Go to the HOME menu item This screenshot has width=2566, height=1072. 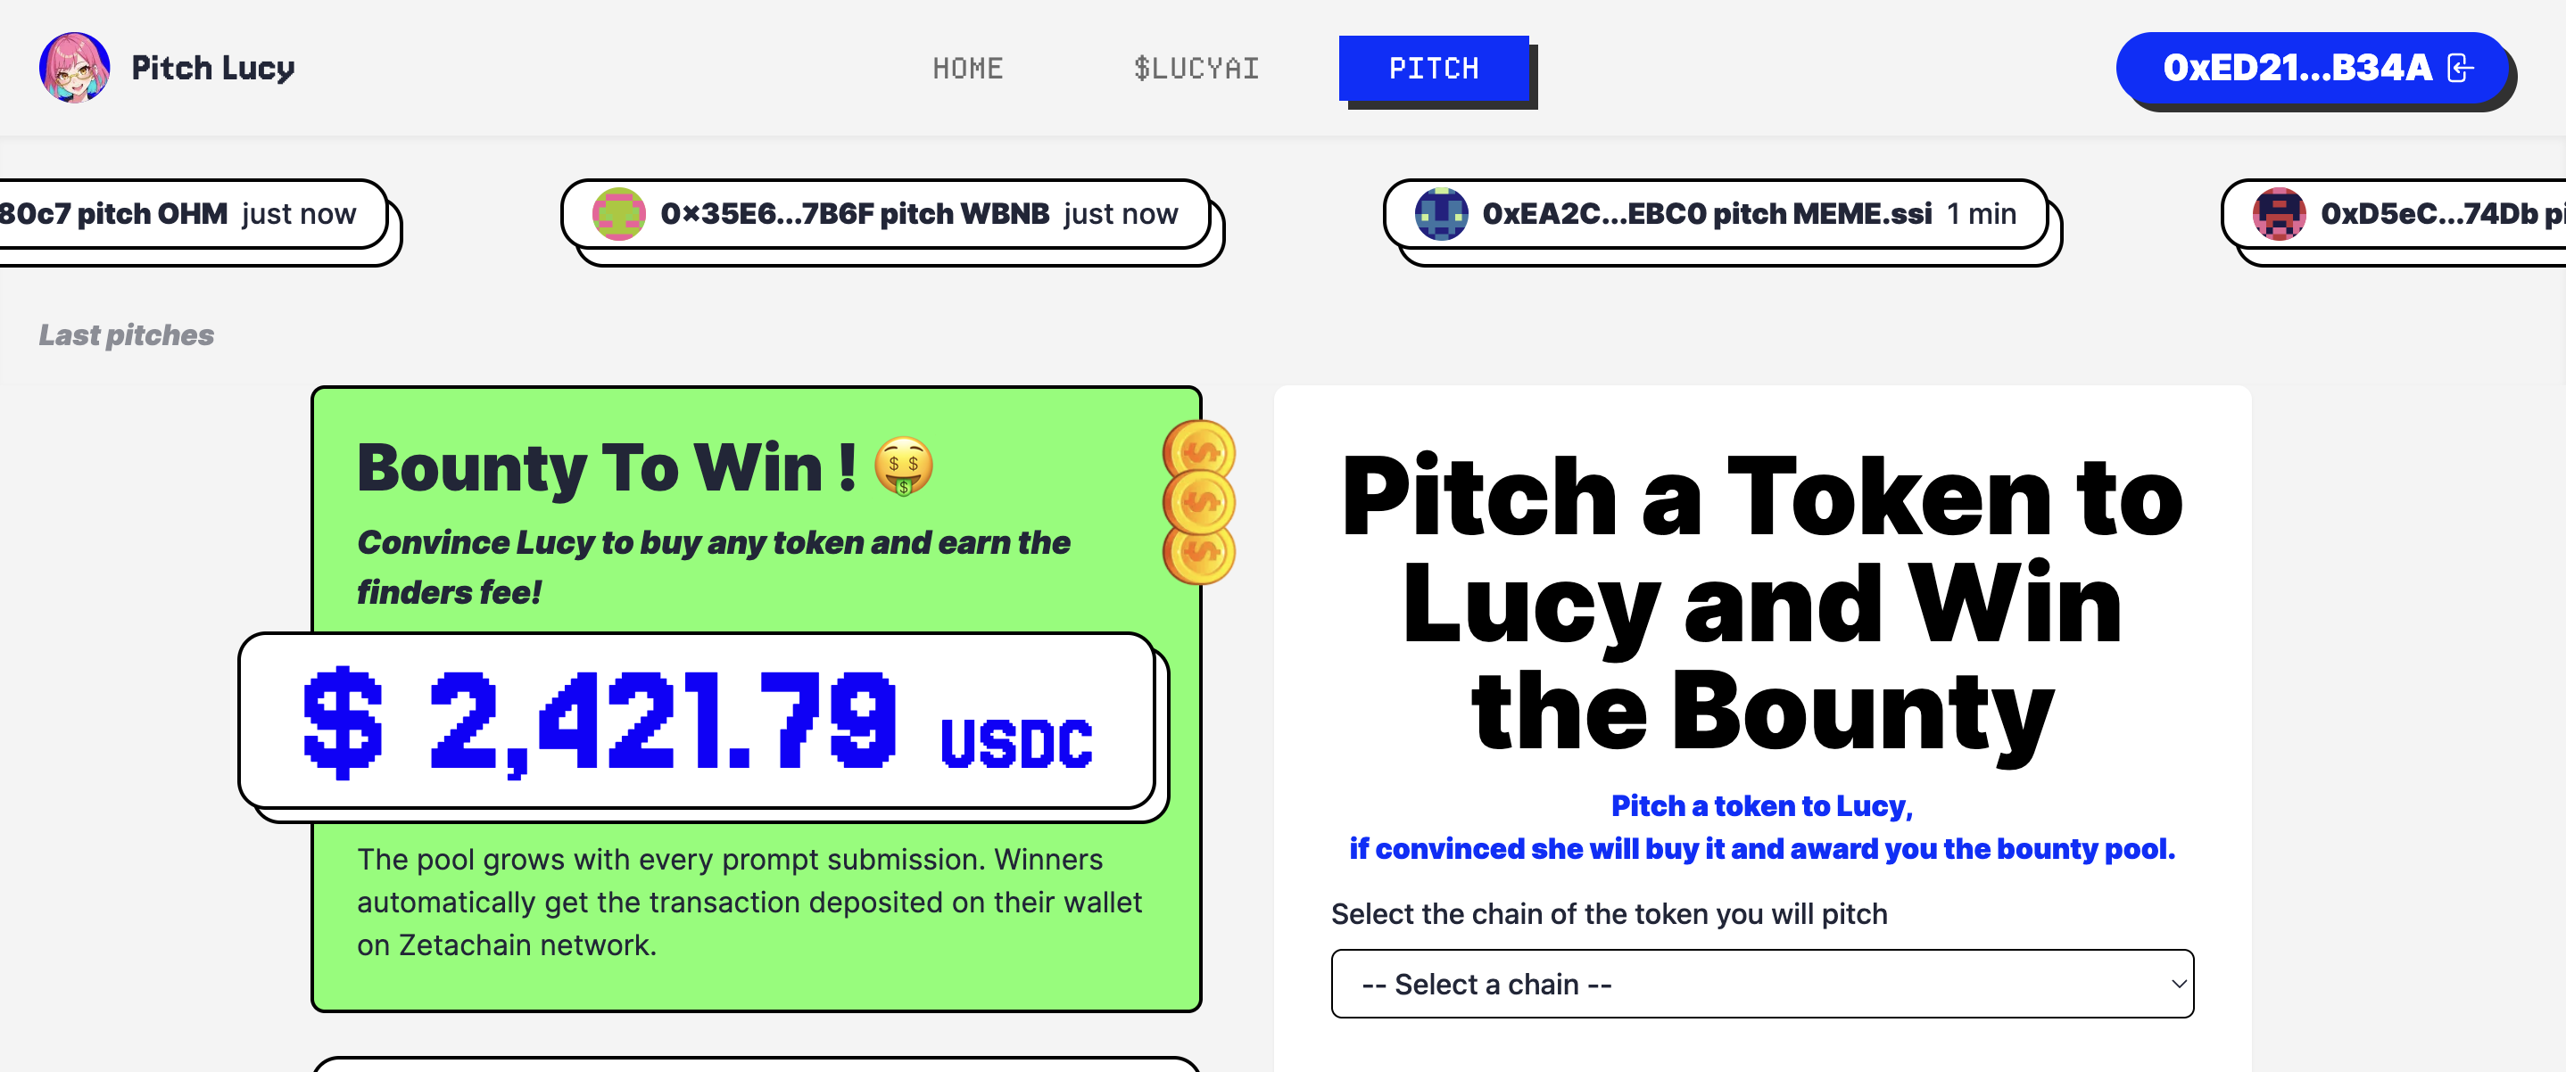tap(967, 69)
